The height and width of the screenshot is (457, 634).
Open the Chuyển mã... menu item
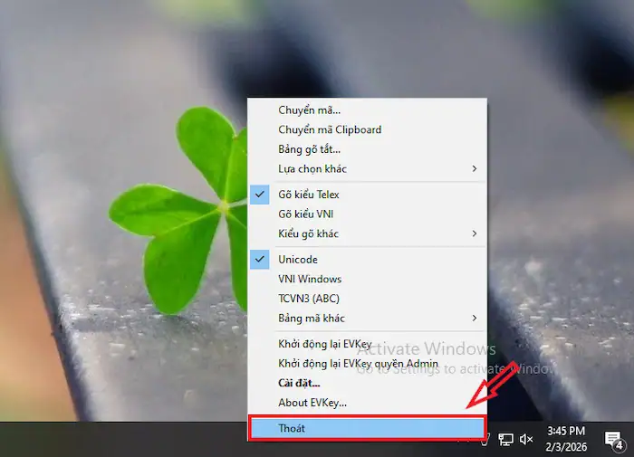point(309,110)
